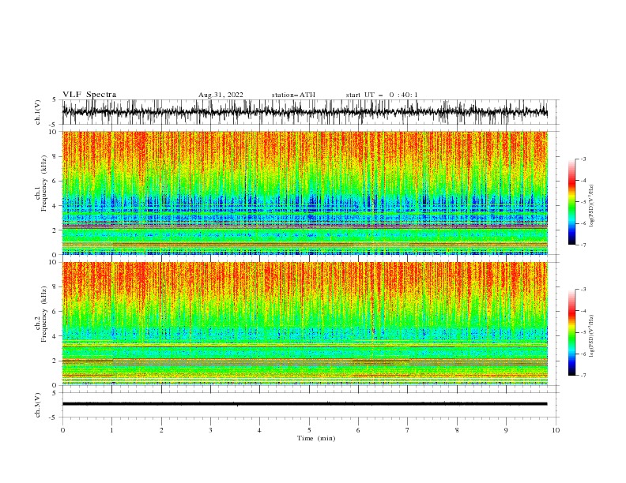Click the '8' kHz tick of ch.2 spectrogram

55,287
